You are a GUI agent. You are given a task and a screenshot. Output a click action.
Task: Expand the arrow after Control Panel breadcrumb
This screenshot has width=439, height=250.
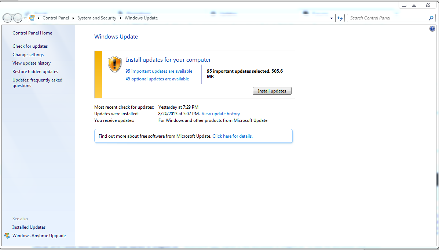point(73,18)
